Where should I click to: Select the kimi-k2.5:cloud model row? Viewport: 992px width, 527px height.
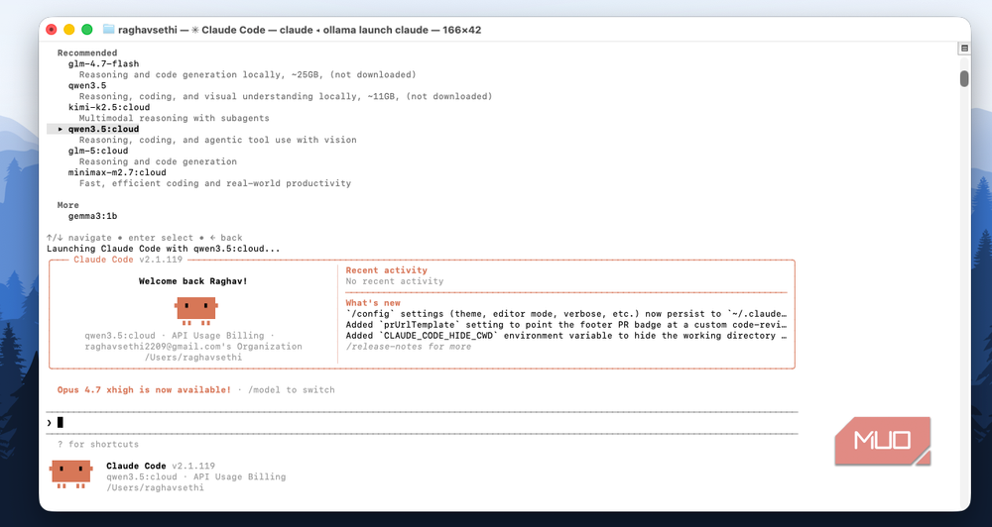click(x=109, y=107)
